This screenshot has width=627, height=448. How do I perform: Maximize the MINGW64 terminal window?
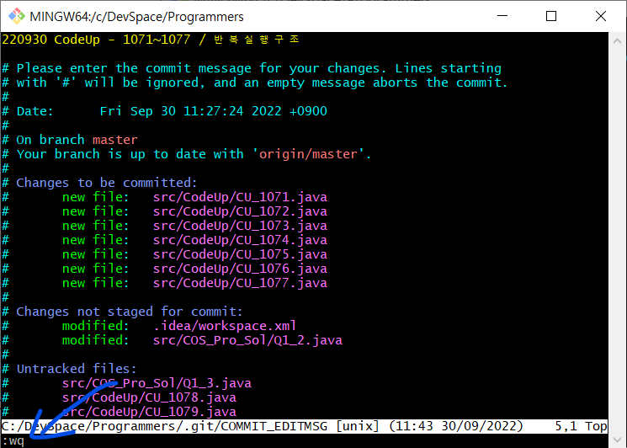(551, 16)
